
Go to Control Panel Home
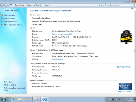[x=11, y=10]
